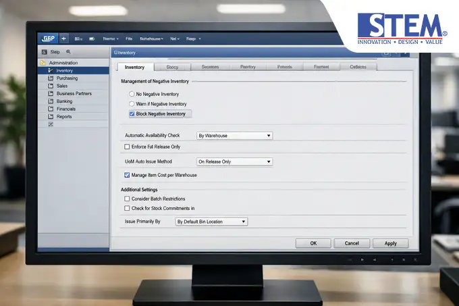Click the small icon in Inventory title bar

click(x=115, y=53)
